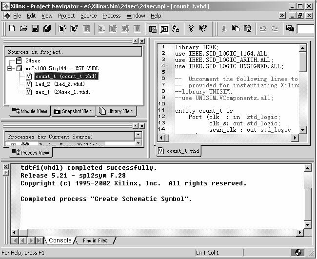Select count_t (count_t.vhd) source
Image resolution: width=317 pixels, height=259 pixels.
coord(66,77)
